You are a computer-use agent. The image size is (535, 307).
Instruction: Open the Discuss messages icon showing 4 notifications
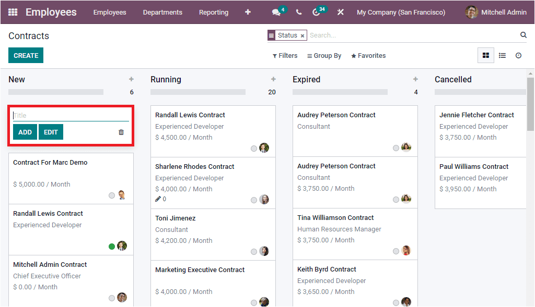(276, 11)
